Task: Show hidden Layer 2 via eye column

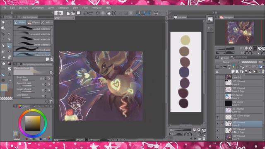Action: tap(218, 96)
